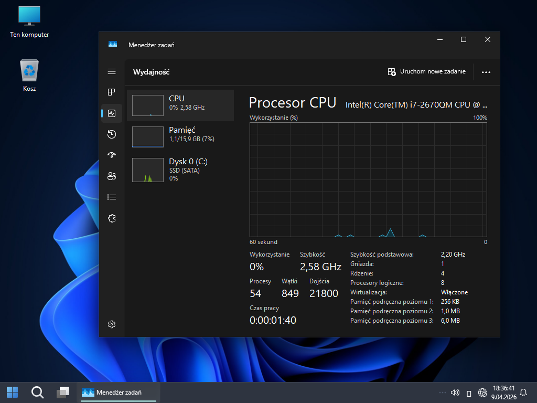The height and width of the screenshot is (403, 537).
Task: Expand the hamburger navigation menu
Action: (111, 71)
